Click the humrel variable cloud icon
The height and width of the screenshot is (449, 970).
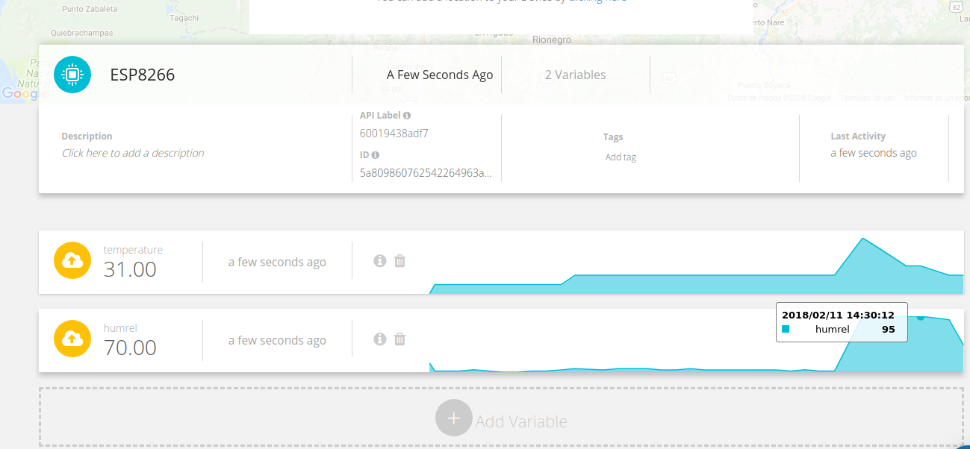72,339
